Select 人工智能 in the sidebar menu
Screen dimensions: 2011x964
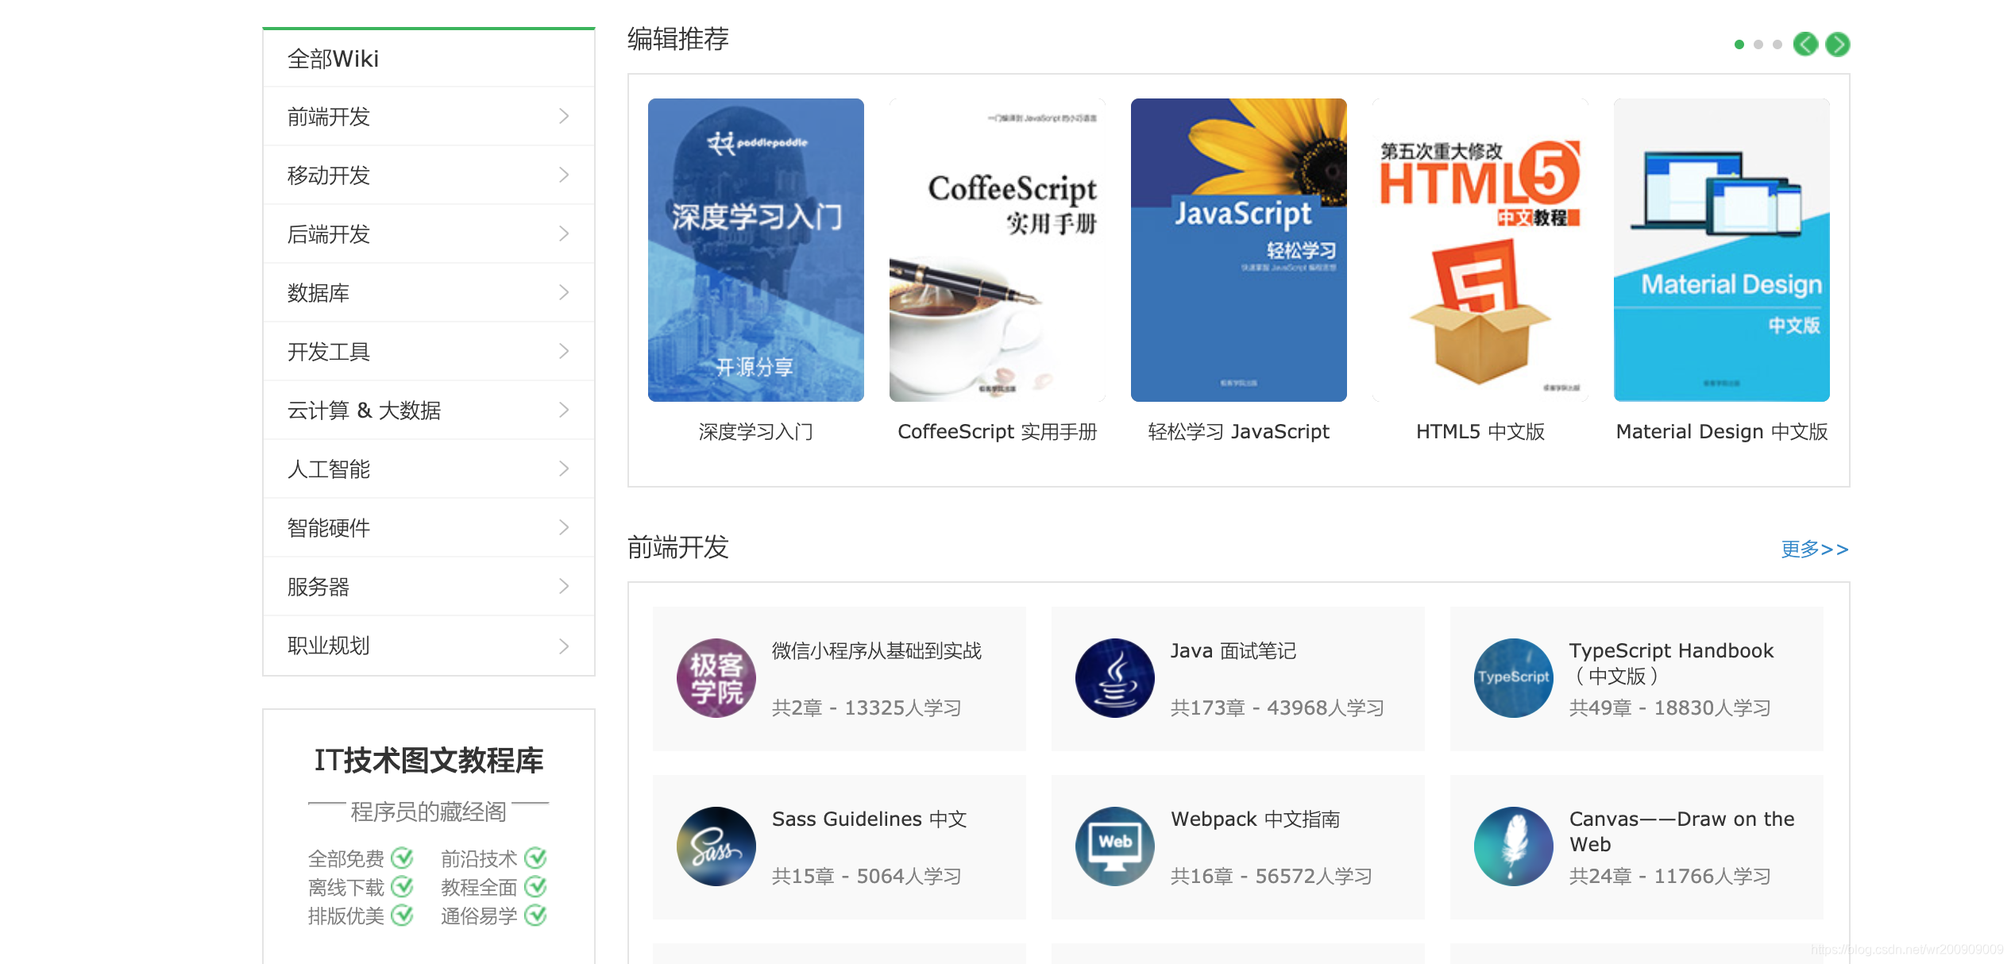point(429,469)
